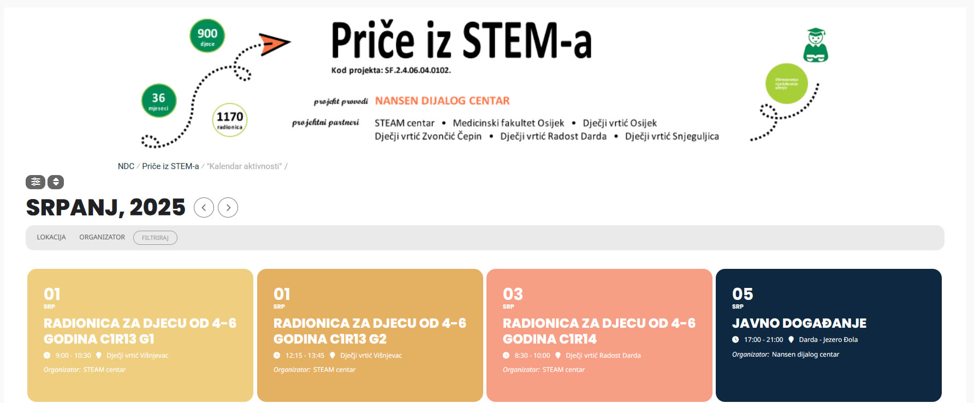
Task: Click the graduate student icon in banner
Action: (816, 45)
